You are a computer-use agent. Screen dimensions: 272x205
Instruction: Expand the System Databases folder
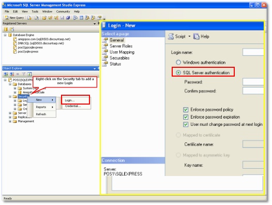click(x=15, y=88)
